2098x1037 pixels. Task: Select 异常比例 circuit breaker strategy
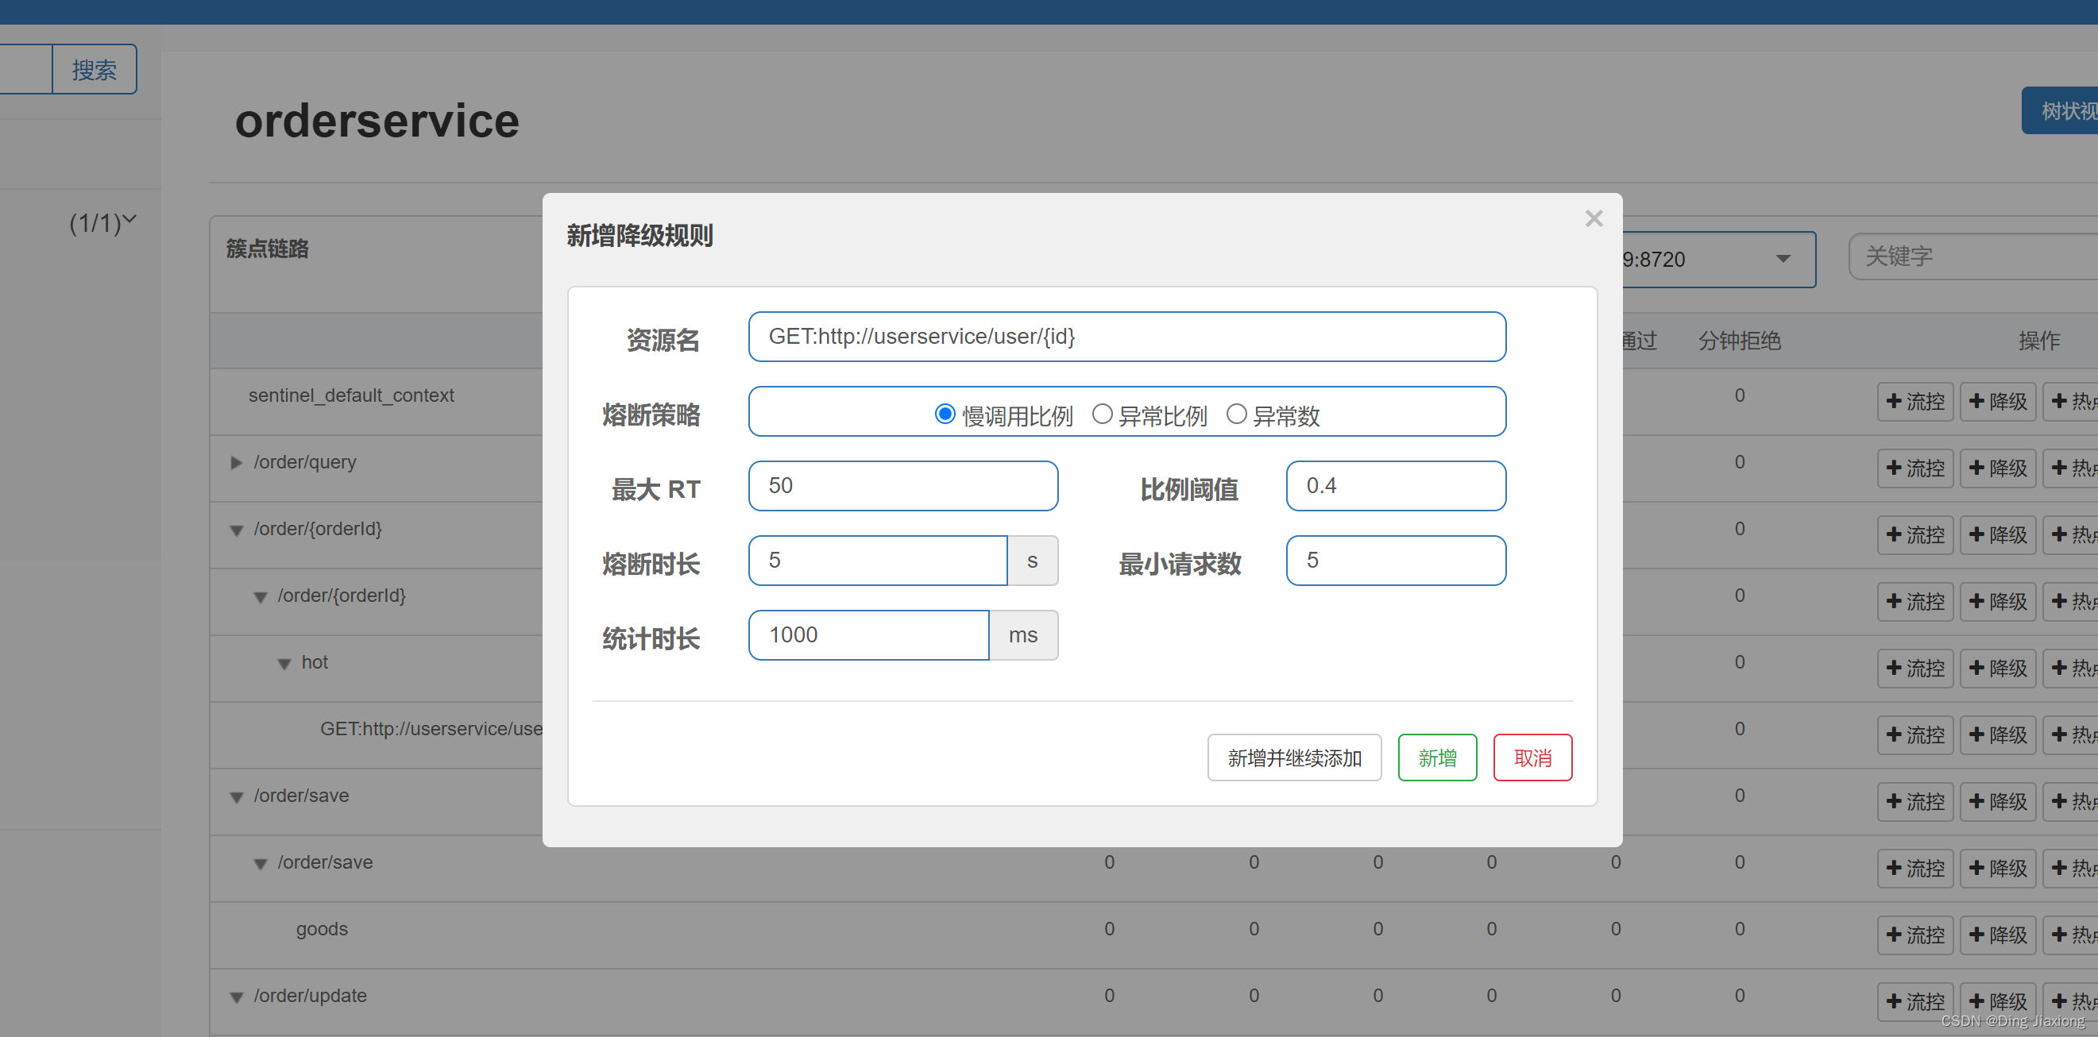click(1103, 414)
